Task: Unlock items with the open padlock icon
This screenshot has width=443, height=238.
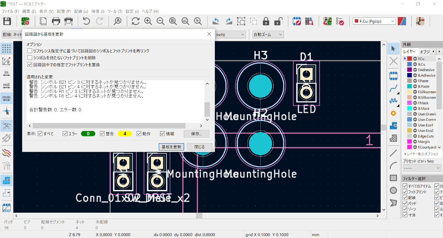Action: (x=278, y=21)
